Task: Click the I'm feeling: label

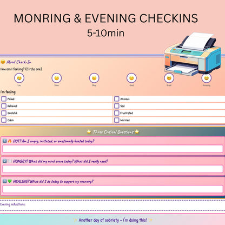Action: (x=8, y=92)
